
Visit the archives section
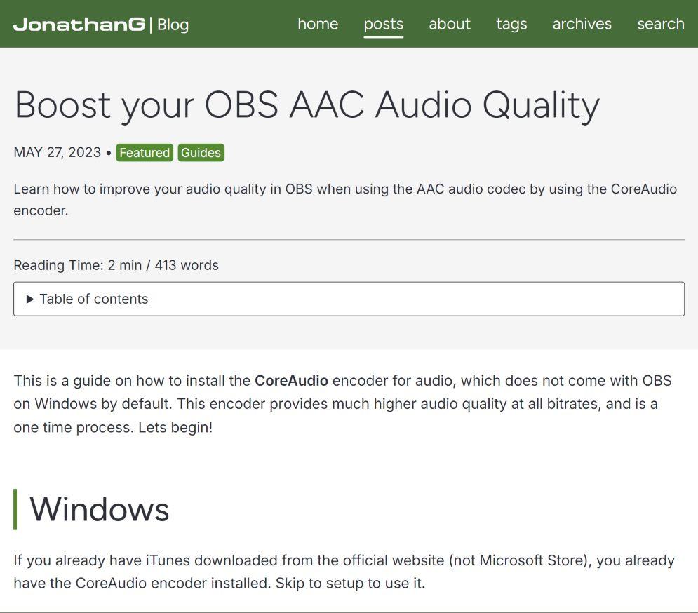(582, 24)
